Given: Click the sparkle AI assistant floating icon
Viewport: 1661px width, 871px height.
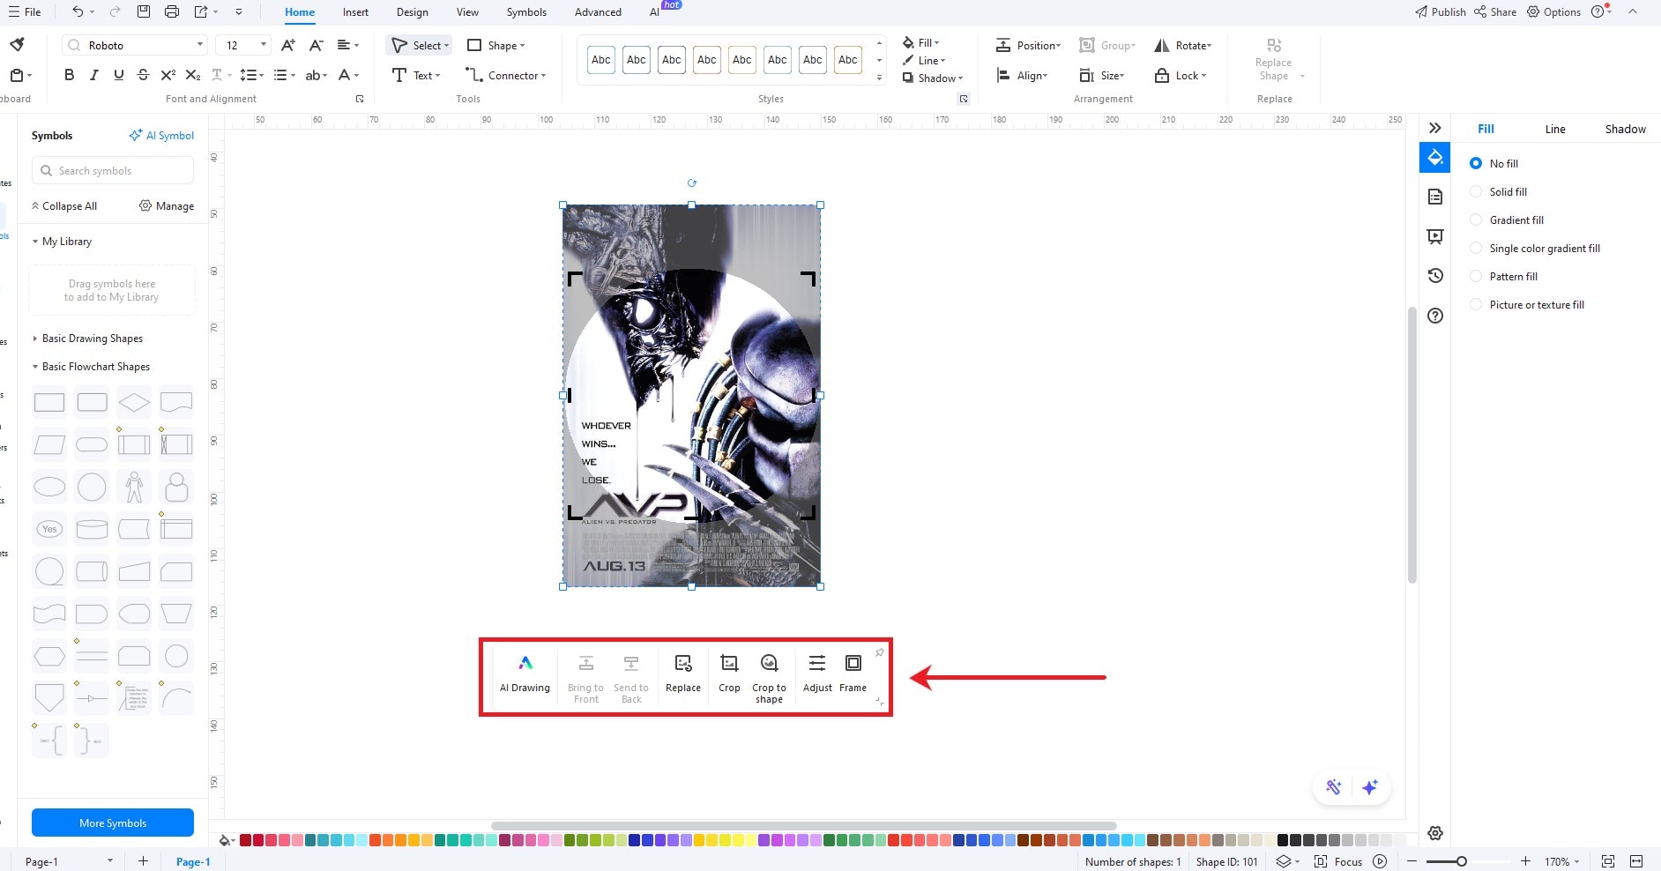Looking at the screenshot, I should (x=1370, y=787).
